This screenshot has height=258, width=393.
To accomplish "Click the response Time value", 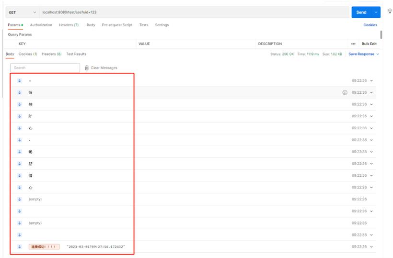I will [x=308, y=54].
